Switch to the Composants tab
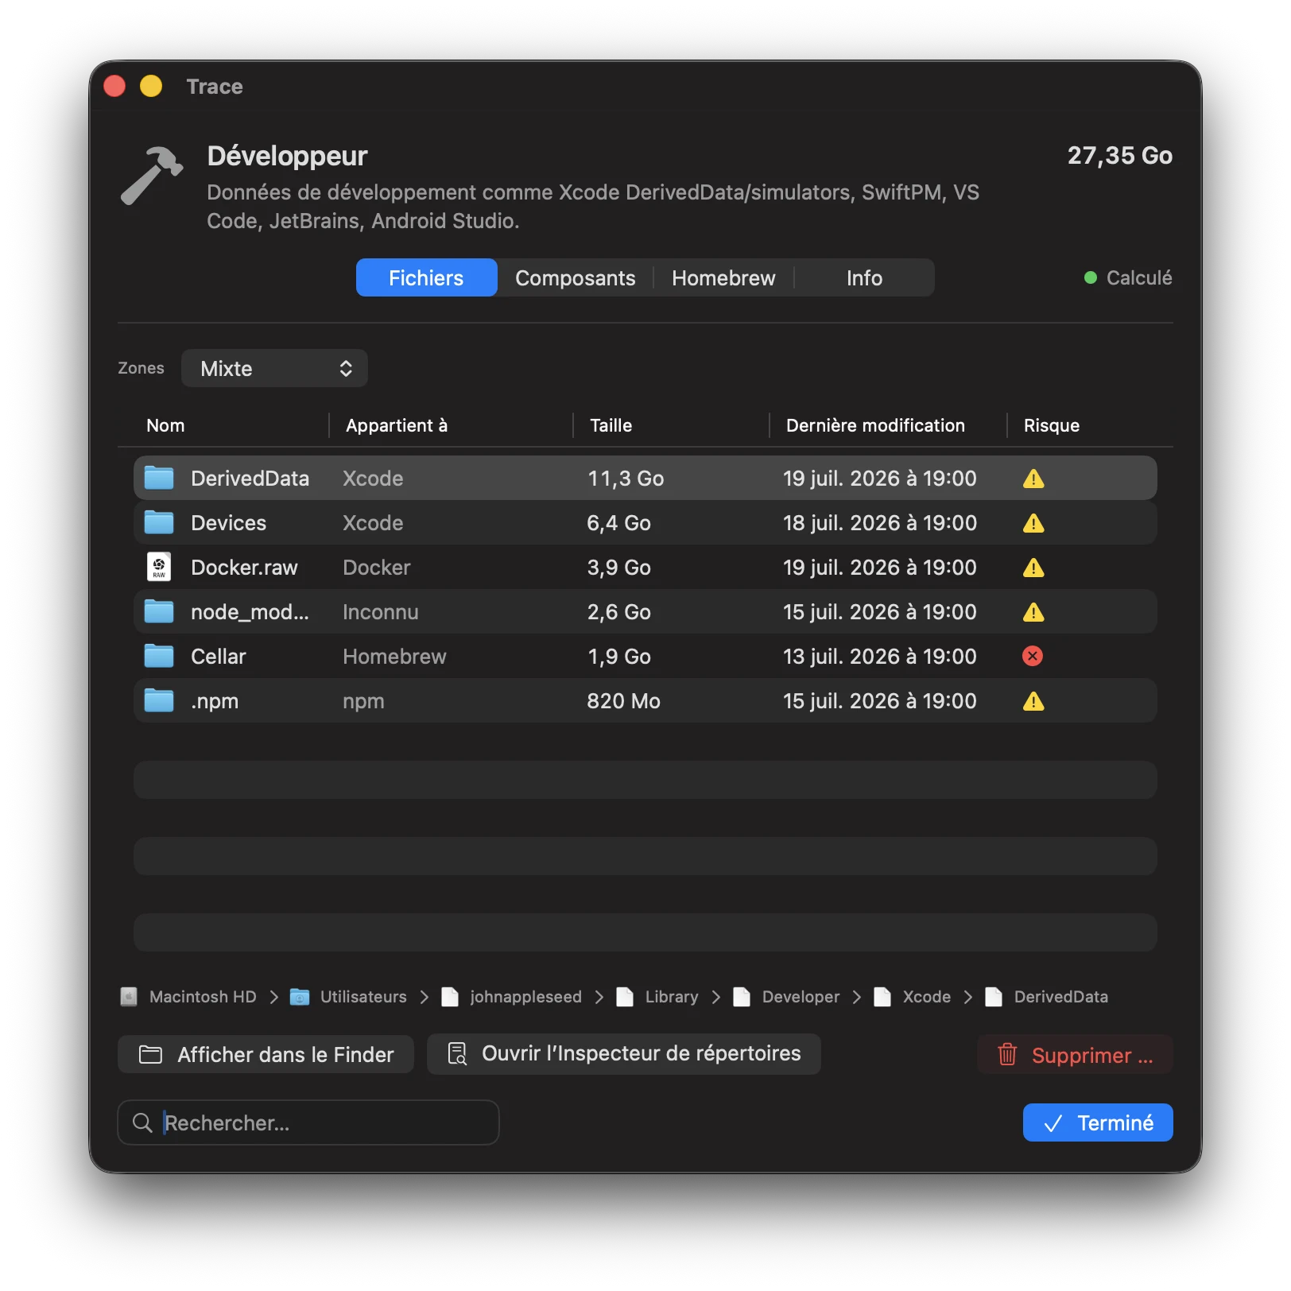The width and height of the screenshot is (1291, 1291). (x=576, y=277)
